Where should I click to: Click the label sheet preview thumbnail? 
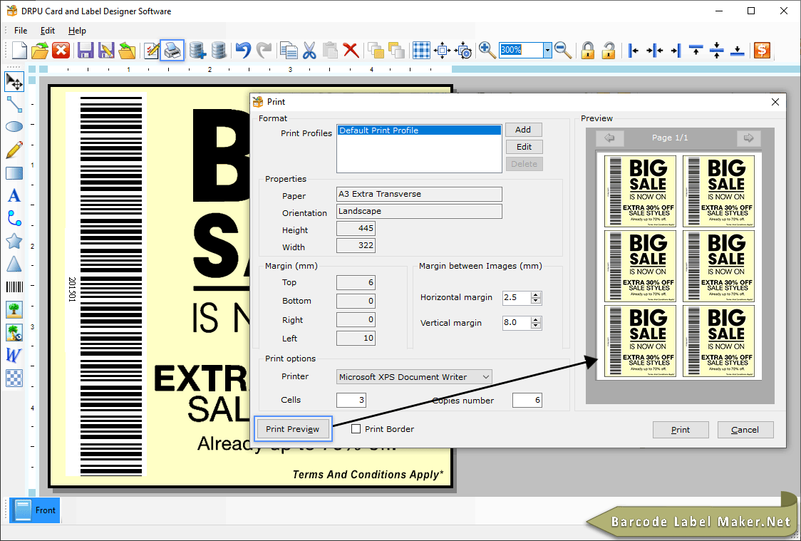(x=679, y=266)
